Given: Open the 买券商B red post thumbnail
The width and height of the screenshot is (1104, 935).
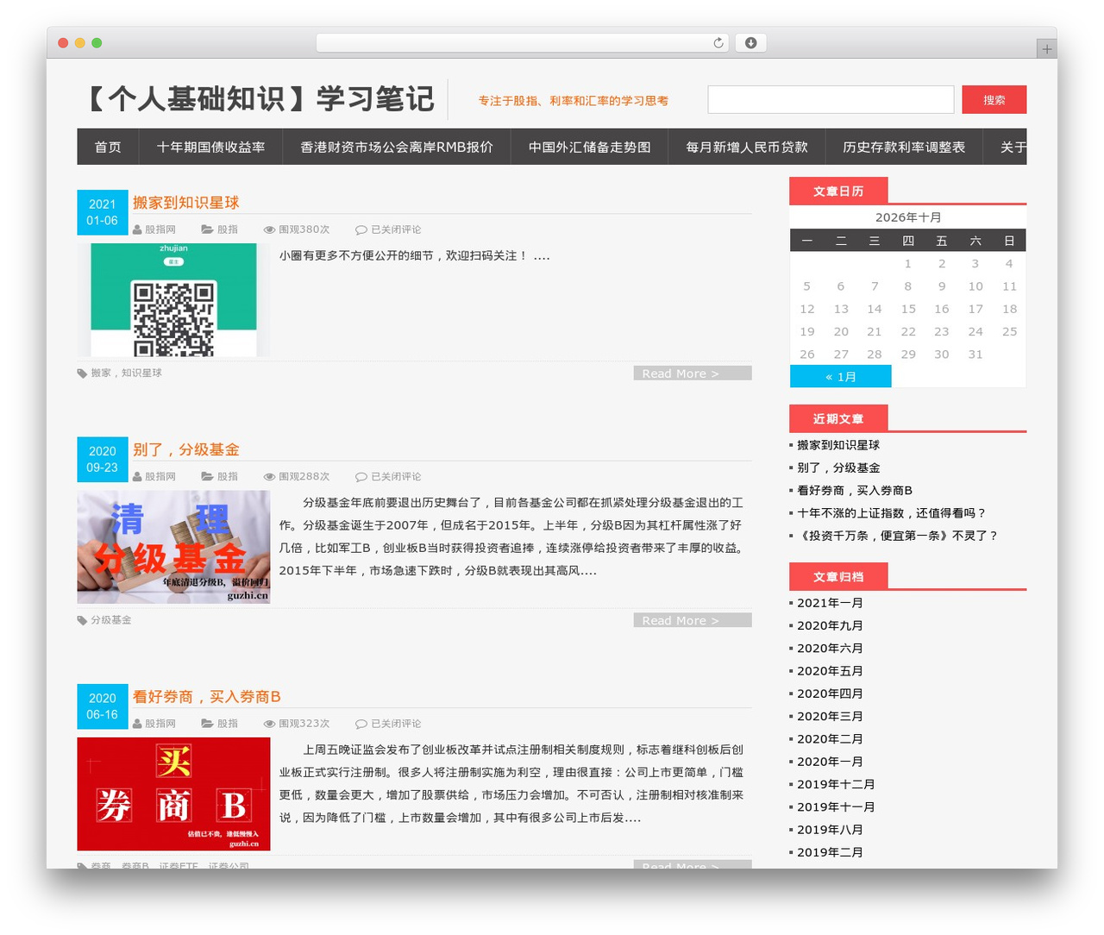Looking at the screenshot, I should (x=173, y=794).
